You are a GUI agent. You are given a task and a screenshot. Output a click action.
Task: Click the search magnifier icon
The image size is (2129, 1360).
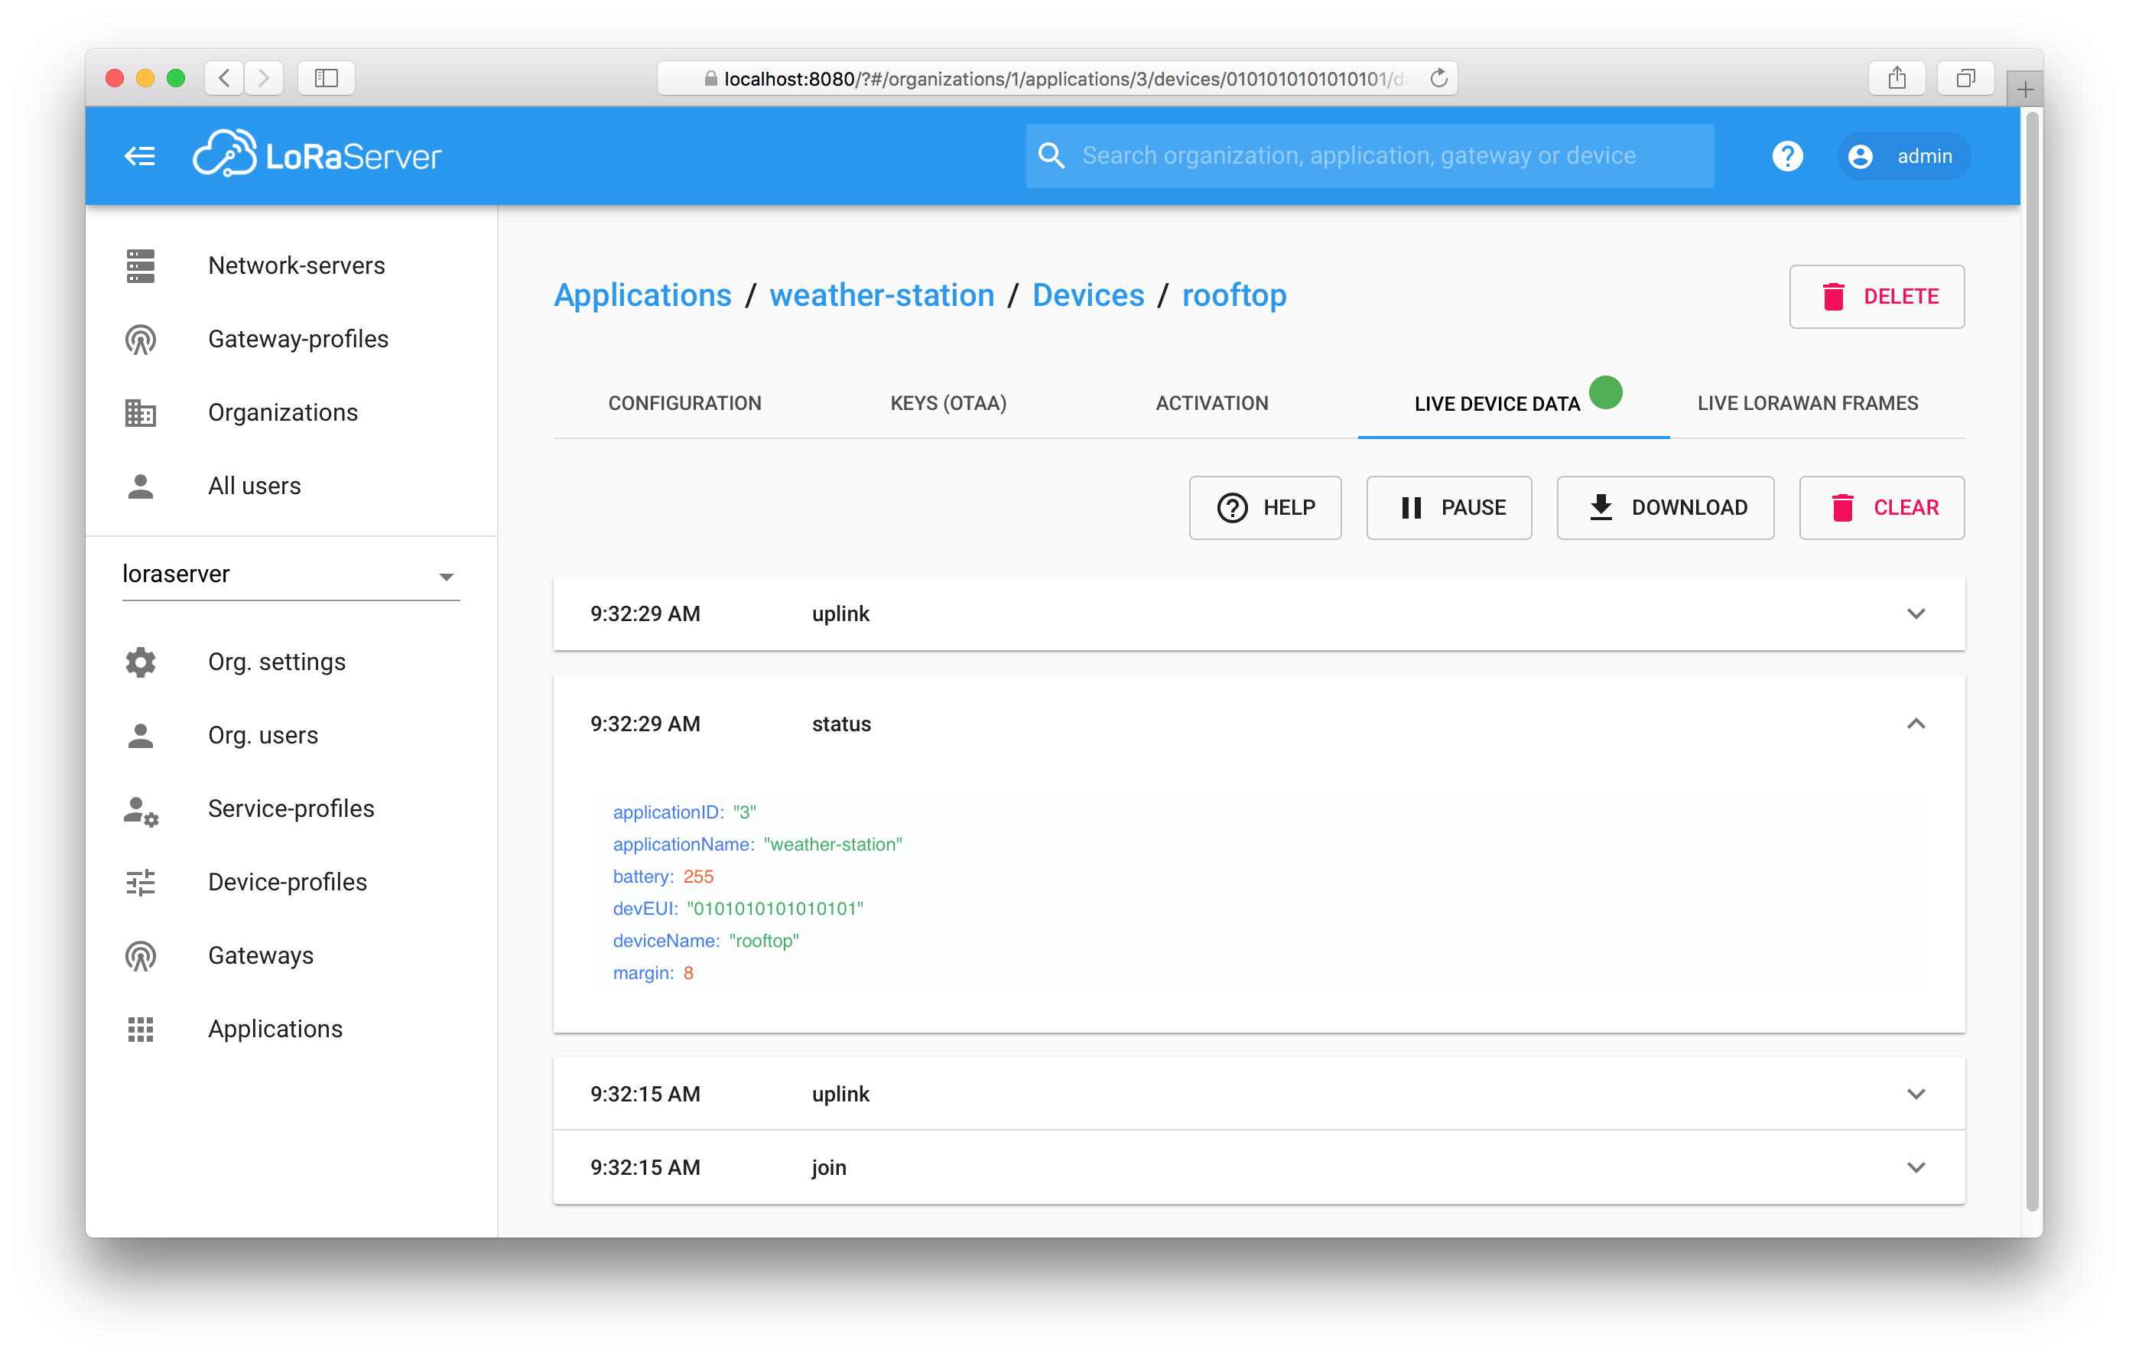click(1051, 155)
